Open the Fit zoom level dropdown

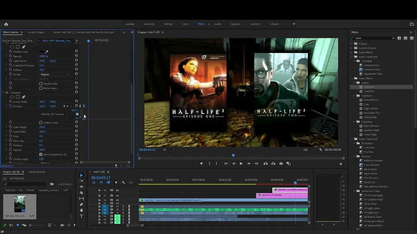click(x=169, y=150)
